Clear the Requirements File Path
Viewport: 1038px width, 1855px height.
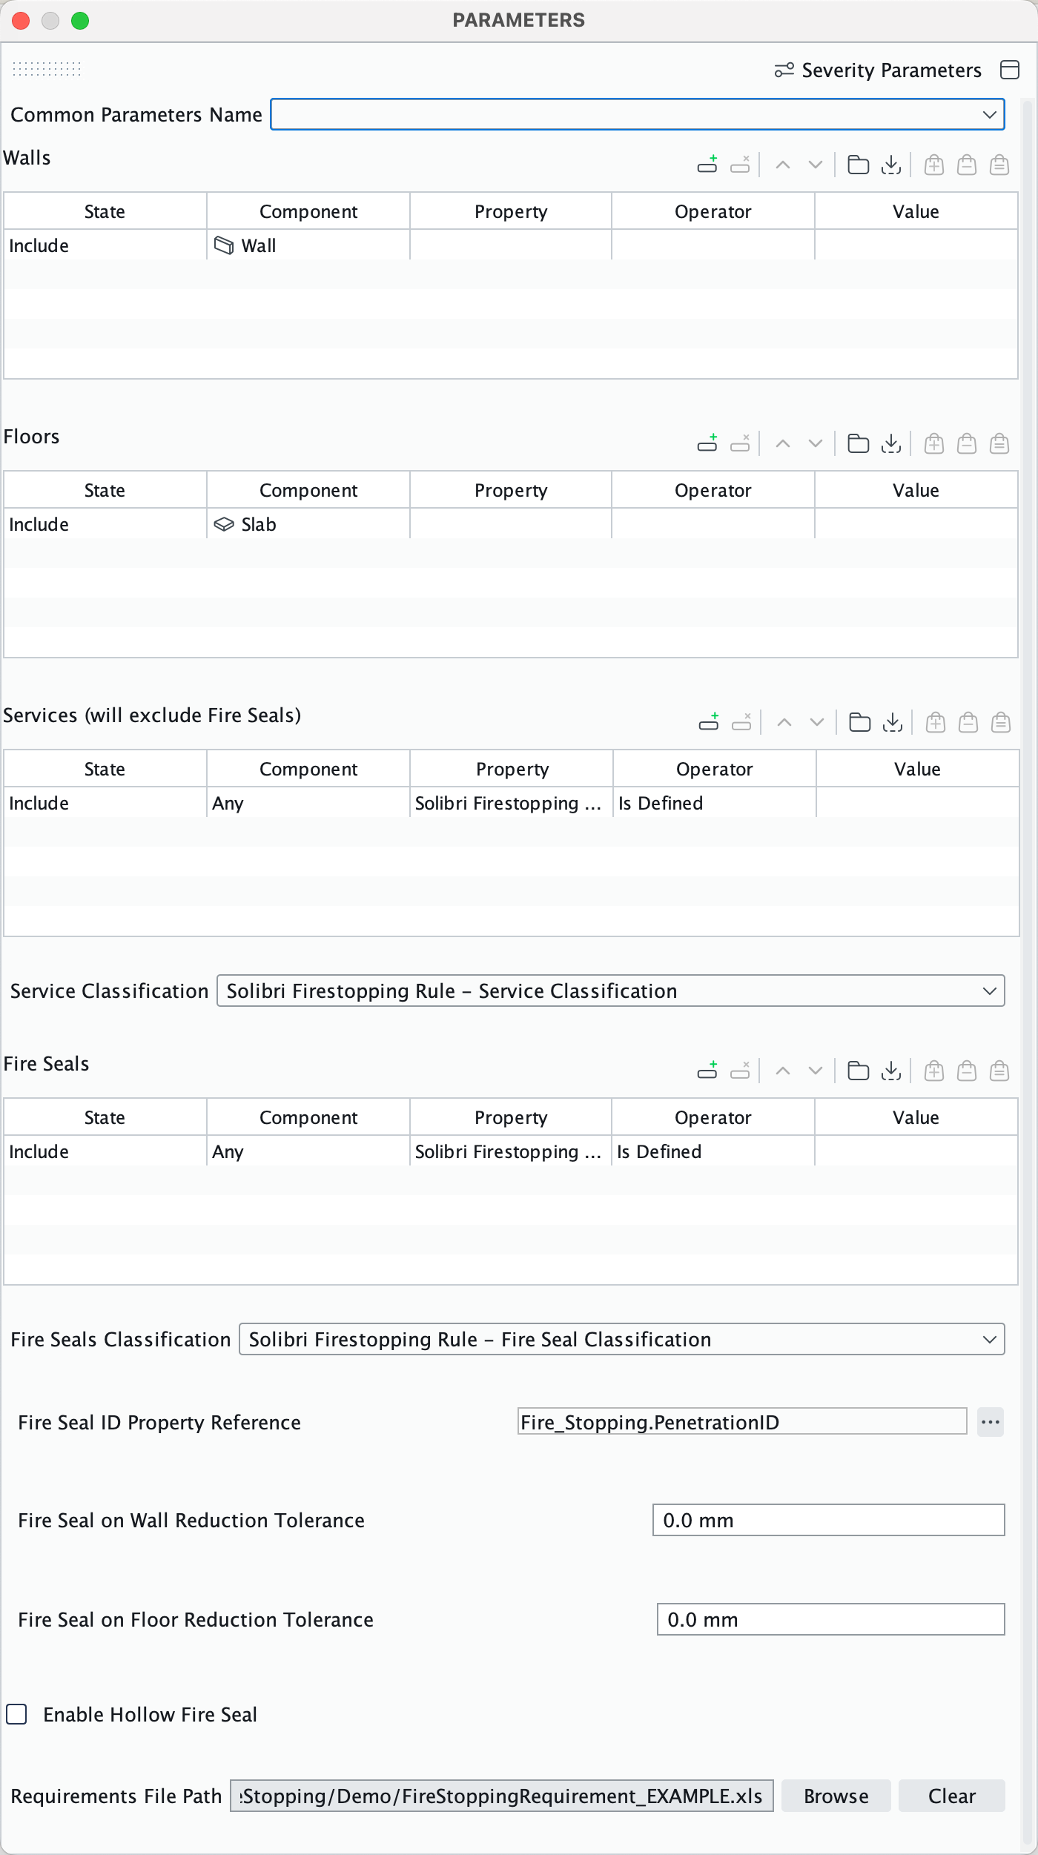click(x=951, y=1796)
